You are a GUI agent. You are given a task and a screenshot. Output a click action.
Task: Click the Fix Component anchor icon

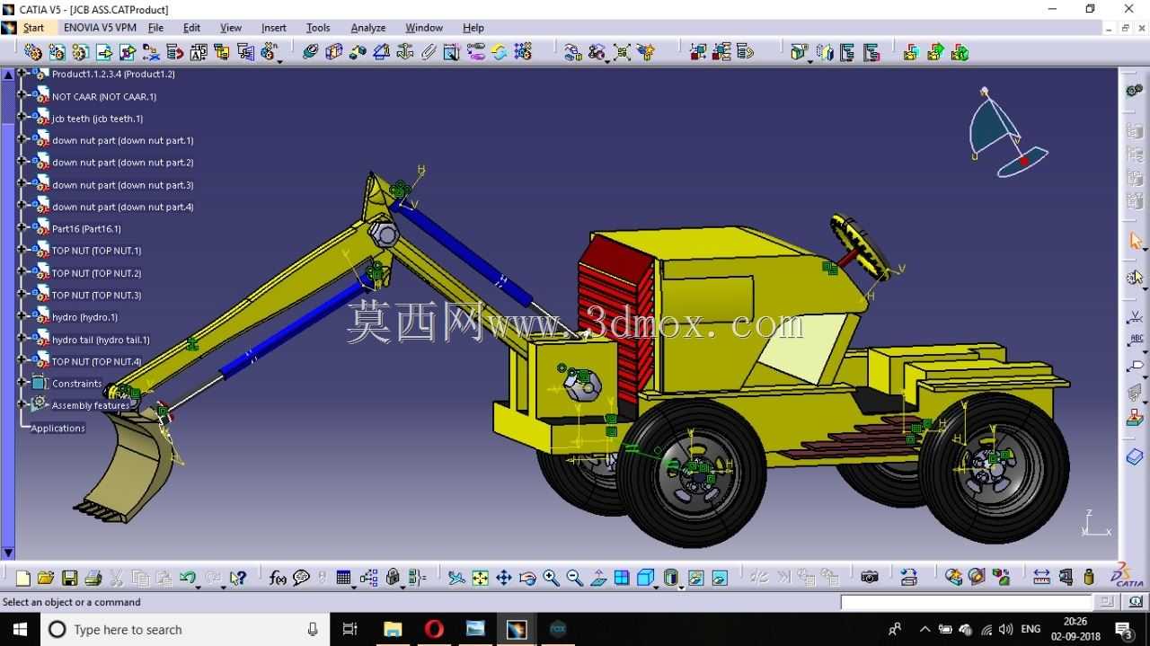pos(405,52)
